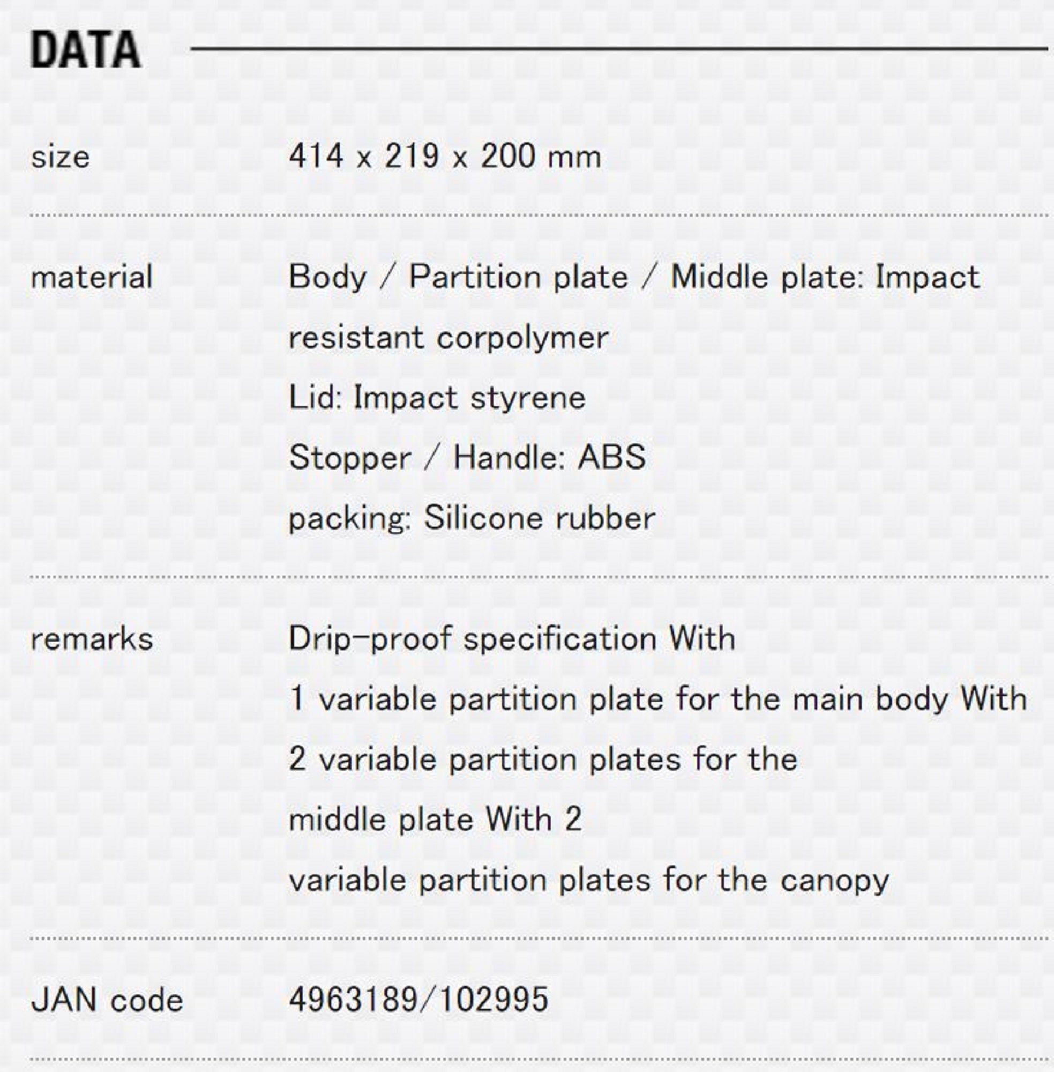This screenshot has height=1072, width=1054.
Task: Click the "Lid: Impact styrene" line
Action: click(x=437, y=398)
